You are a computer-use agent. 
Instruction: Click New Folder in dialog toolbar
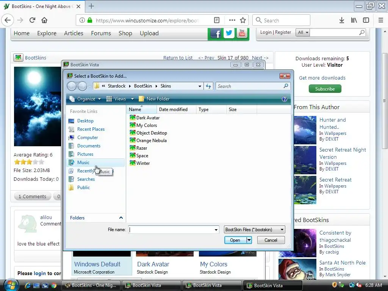pyautogui.click(x=154, y=99)
